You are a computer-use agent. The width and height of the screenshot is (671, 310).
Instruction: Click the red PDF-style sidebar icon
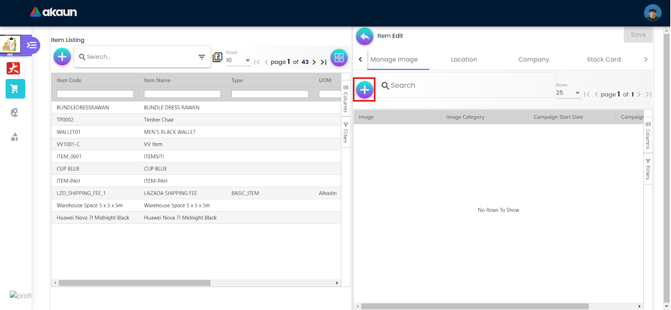point(13,68)
